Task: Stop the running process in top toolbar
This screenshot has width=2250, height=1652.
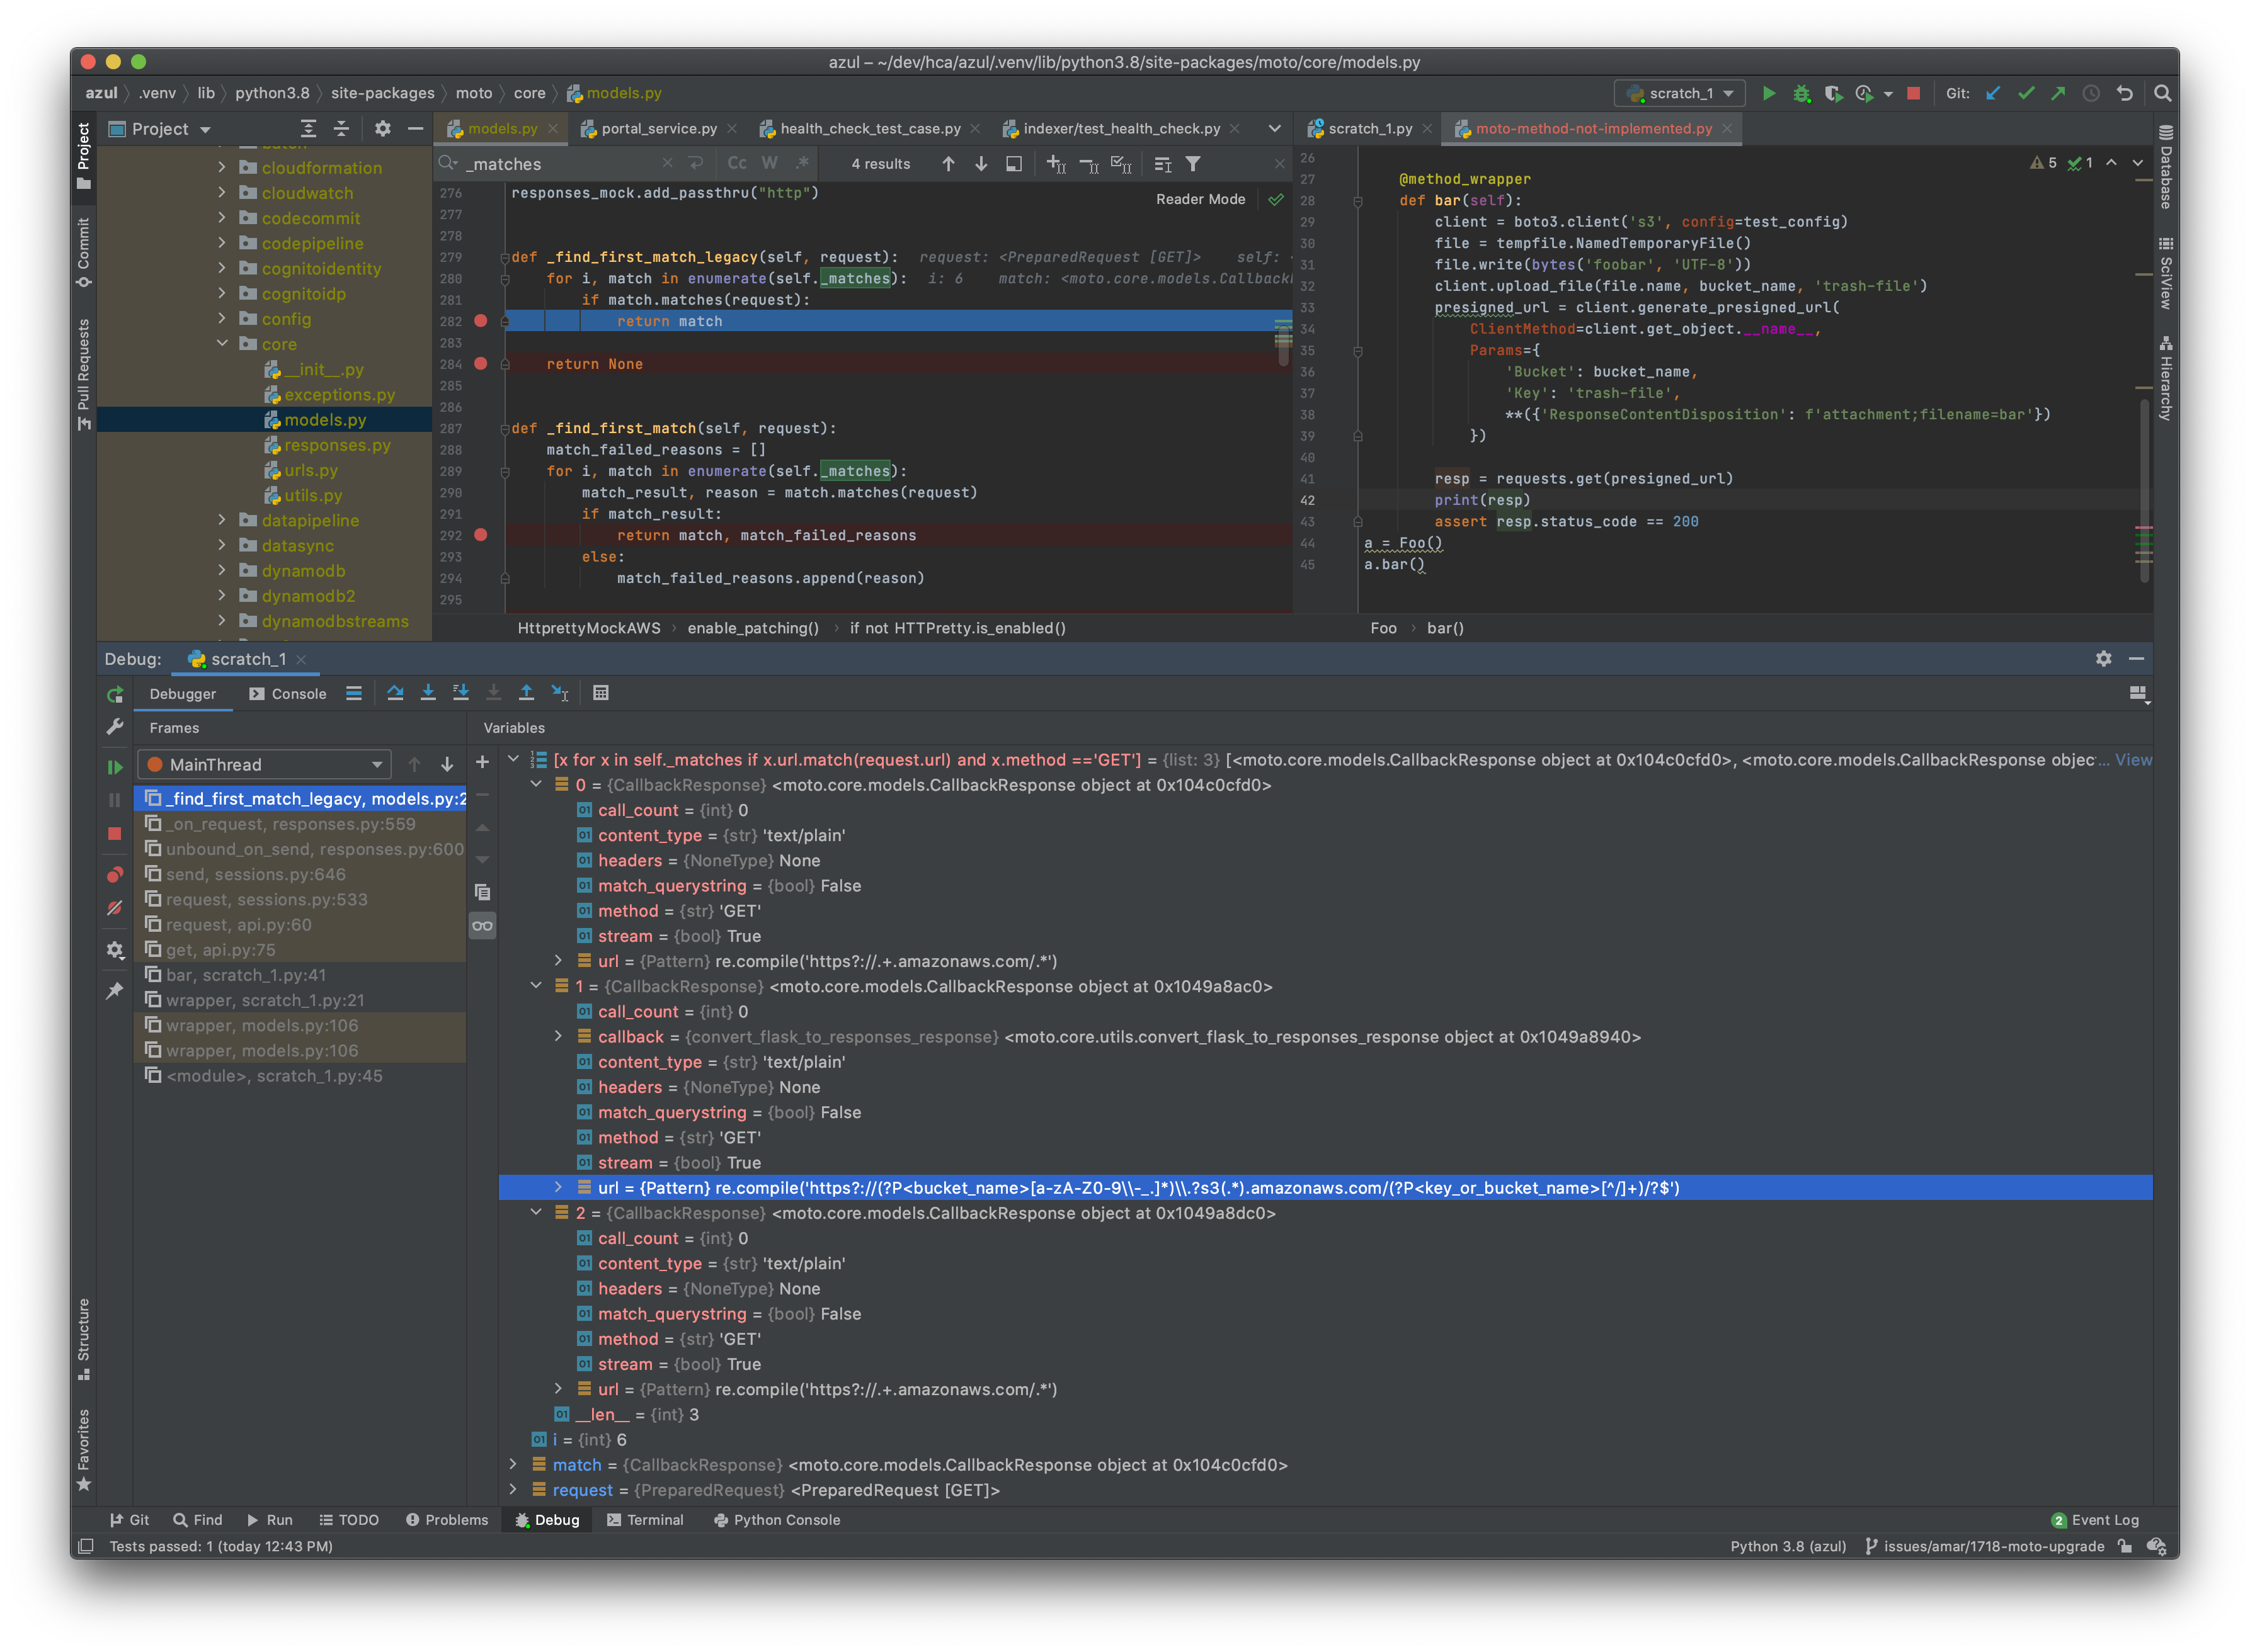Action: (1913, 93)
